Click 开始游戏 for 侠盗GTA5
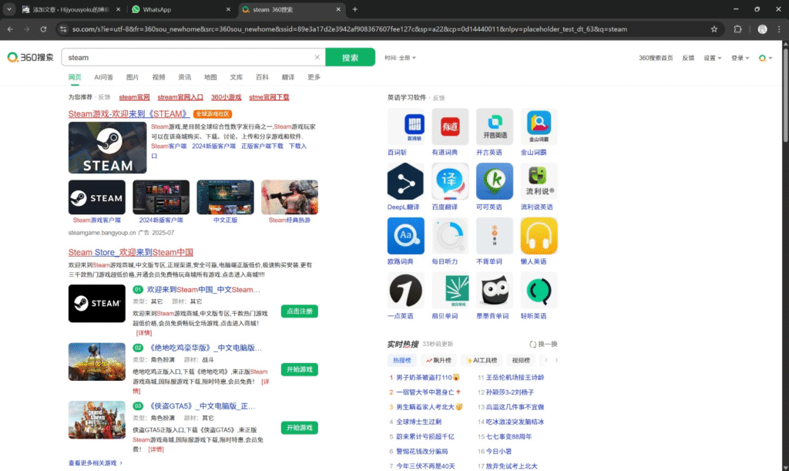789x471 pixels. [x=300, y=428]
